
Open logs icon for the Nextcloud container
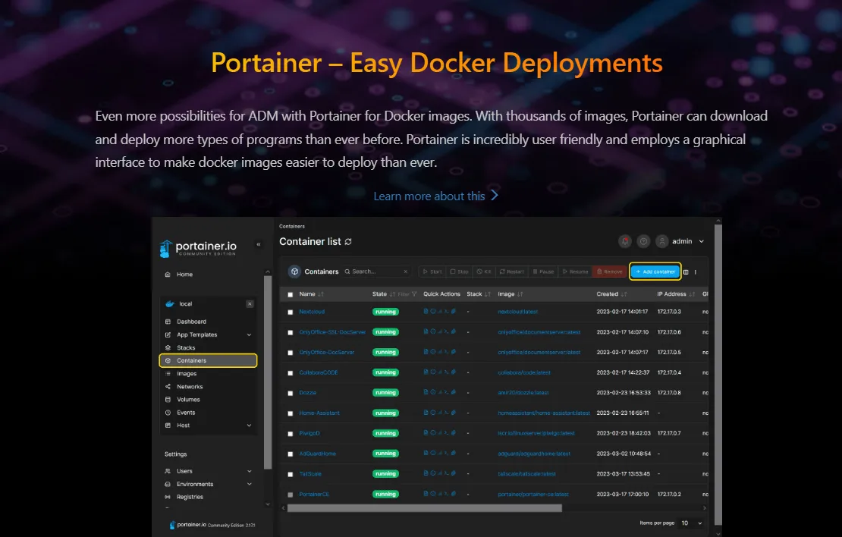[x=426, y=311]
